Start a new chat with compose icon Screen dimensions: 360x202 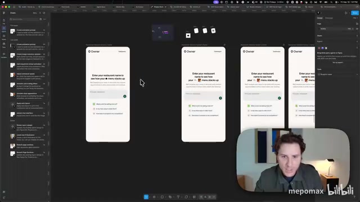[x=44, y=13]
